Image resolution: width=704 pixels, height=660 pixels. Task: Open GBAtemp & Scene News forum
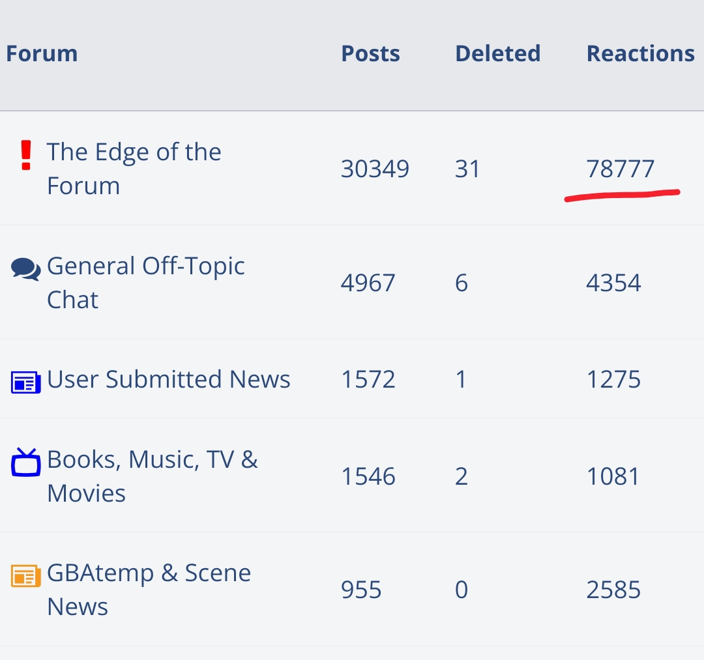coord(149,590)
